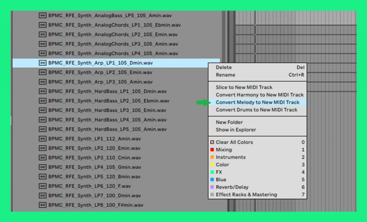
Task: Assign the red Mixing color tag
Action: coord(224,150)
